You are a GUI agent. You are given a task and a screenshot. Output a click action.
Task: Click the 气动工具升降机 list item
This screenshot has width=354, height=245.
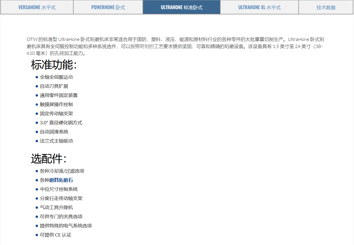(x=56, y=208)
